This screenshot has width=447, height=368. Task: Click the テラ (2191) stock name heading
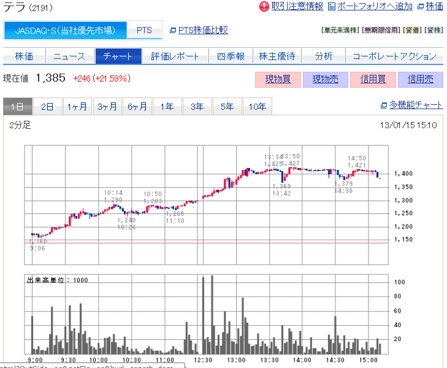tap(28, 7)
